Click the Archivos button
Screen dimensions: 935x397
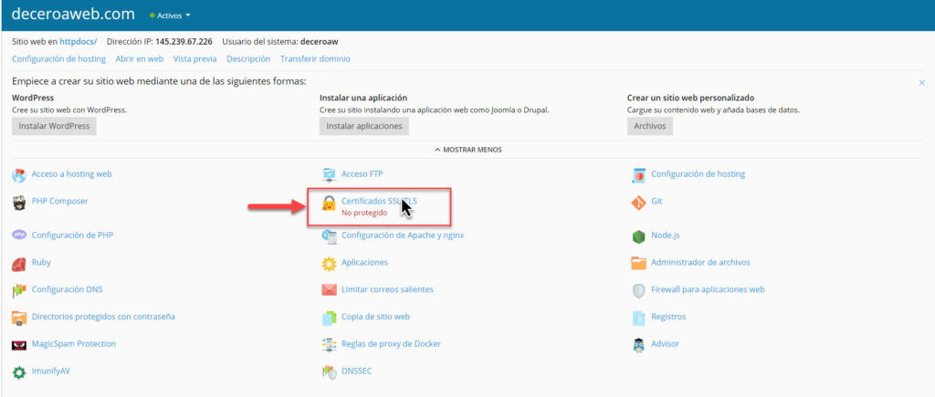(x=650, y=126)
